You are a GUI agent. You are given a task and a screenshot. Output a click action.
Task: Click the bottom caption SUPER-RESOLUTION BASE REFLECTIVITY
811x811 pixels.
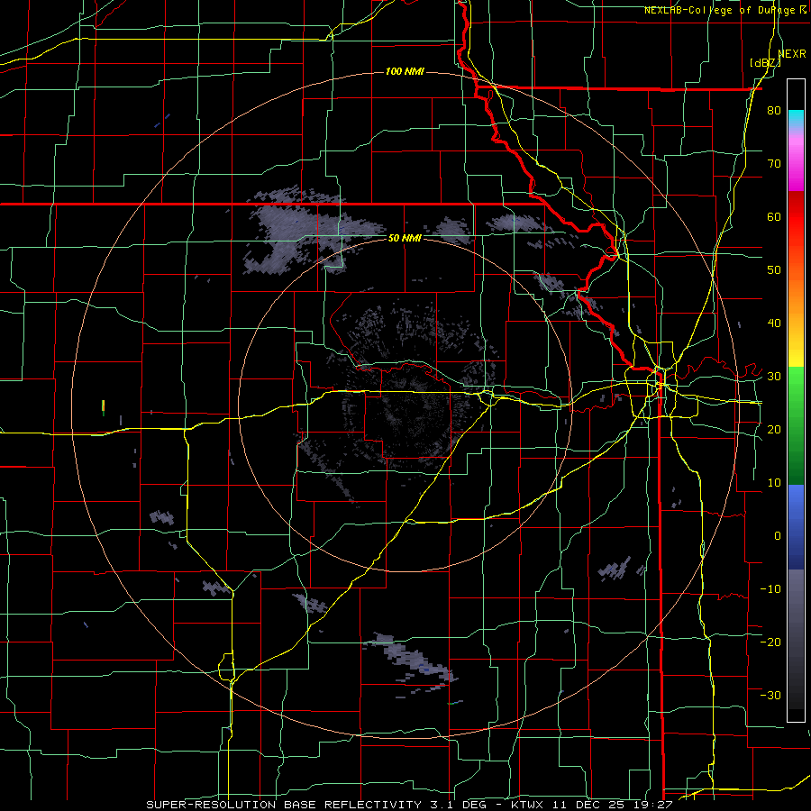coord(284,805)
